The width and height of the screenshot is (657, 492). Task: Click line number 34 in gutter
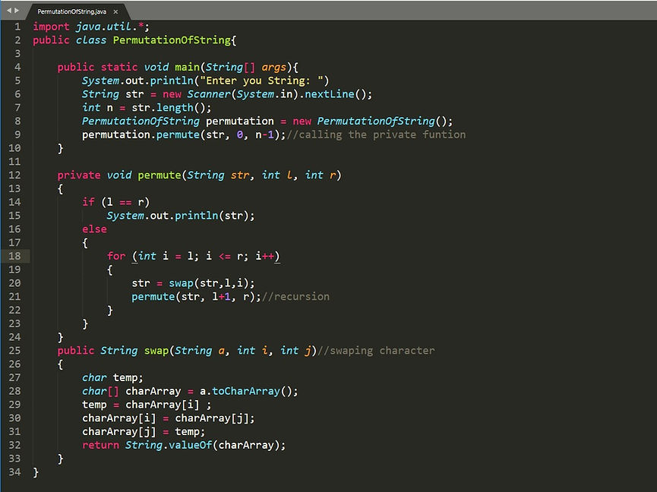coord(14,472)
